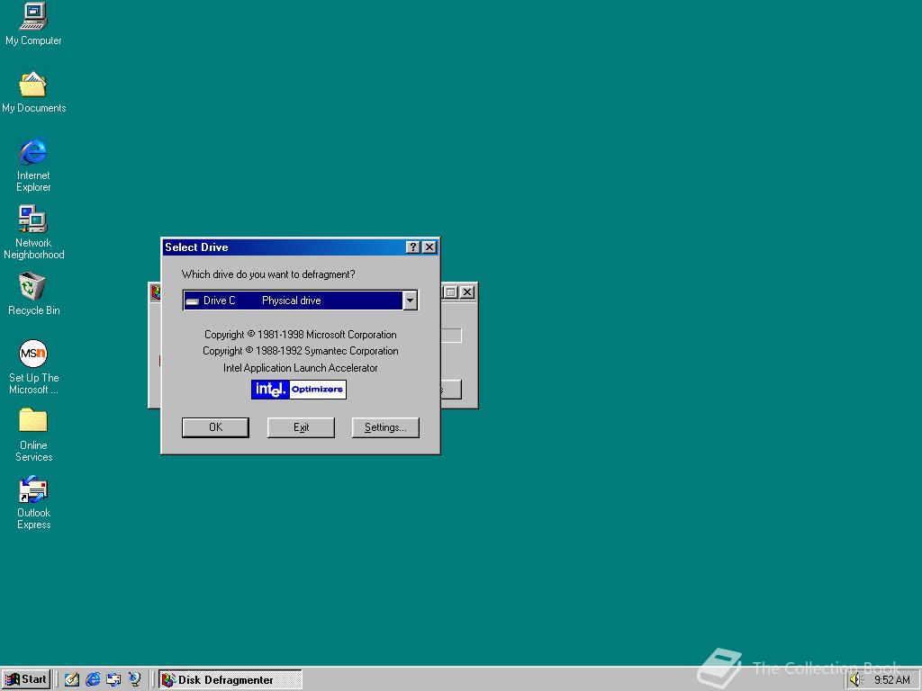Click Exit in Select Drive dialog
The height and width of the screenshot is (691, 922).
[301, 427]
